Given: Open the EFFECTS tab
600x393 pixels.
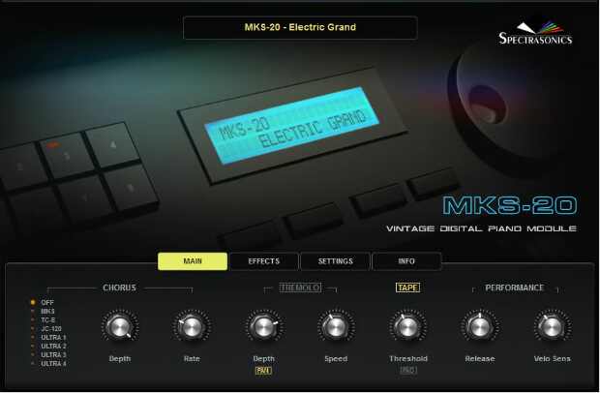Looking at the screenshot, I should coord(263,261).
